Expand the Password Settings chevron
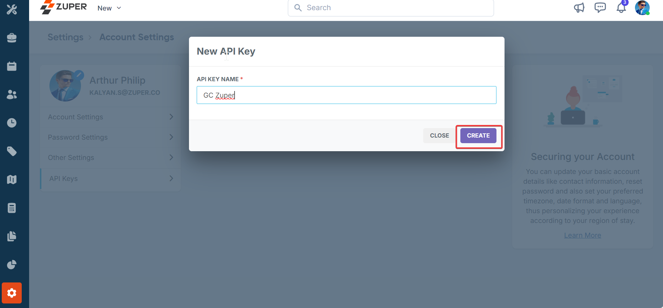The width and height of the screenshot is (663, 308). point(171,137)
